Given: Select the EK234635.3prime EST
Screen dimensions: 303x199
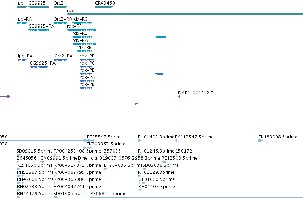Looking at the screenshot, I should [x=105, y=169].
